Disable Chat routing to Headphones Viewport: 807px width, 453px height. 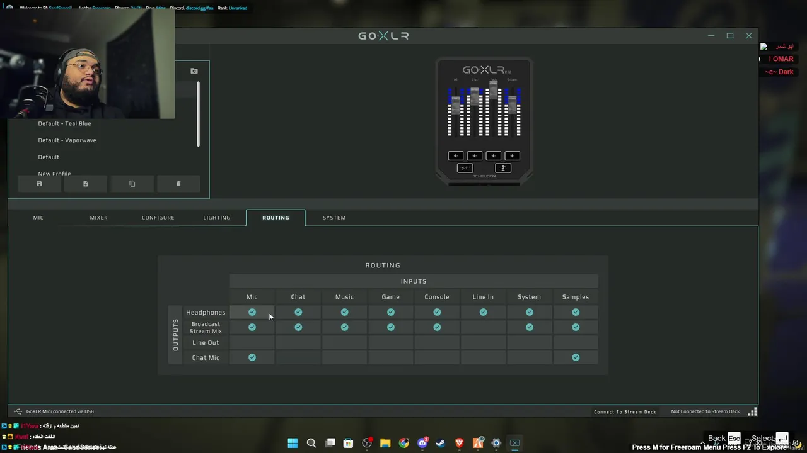tap(298, 312)
